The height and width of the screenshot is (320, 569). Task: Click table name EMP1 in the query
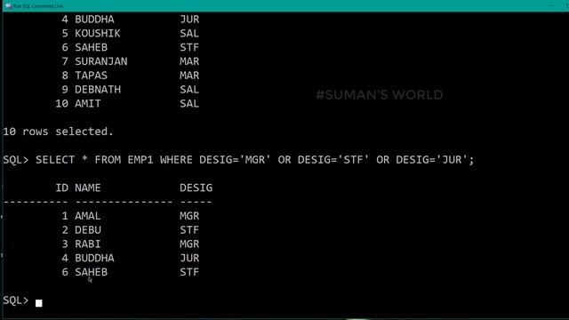pyautogui.click(x=140, y=160)
